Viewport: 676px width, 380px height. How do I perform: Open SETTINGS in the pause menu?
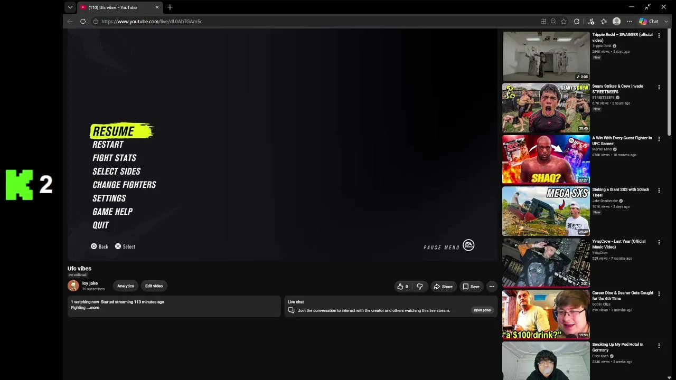pyautogui.click(x=109, y=198)
